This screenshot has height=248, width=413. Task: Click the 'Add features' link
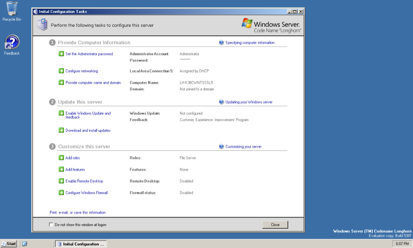75,169
